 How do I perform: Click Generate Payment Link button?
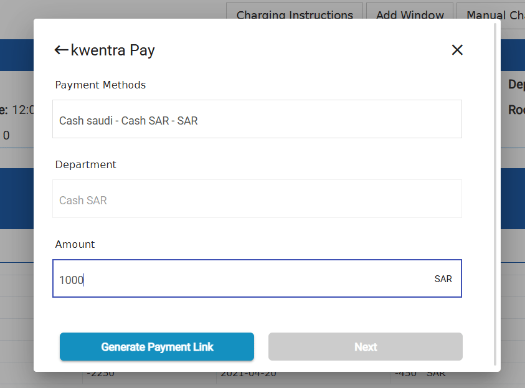[157, 346]
